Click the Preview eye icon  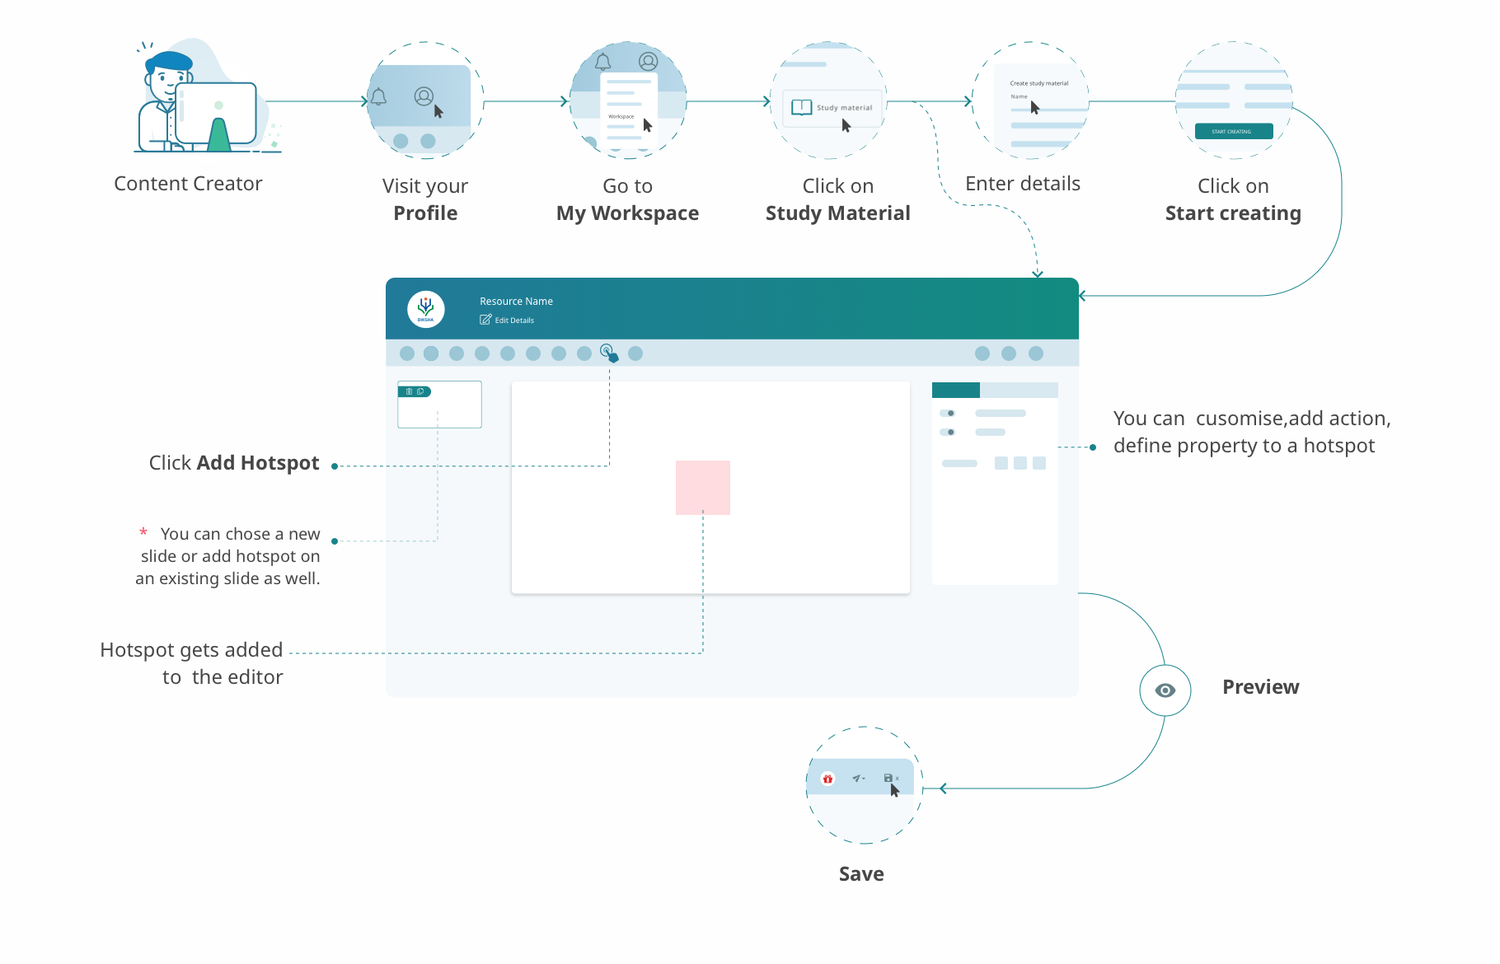point(1165,690)
